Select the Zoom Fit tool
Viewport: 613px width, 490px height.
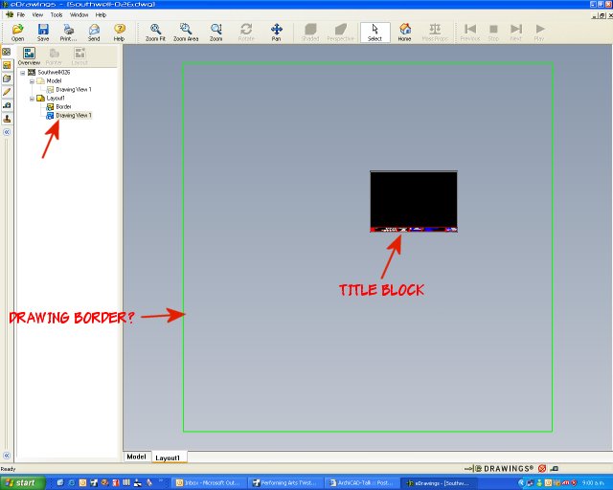click(155, 33)
